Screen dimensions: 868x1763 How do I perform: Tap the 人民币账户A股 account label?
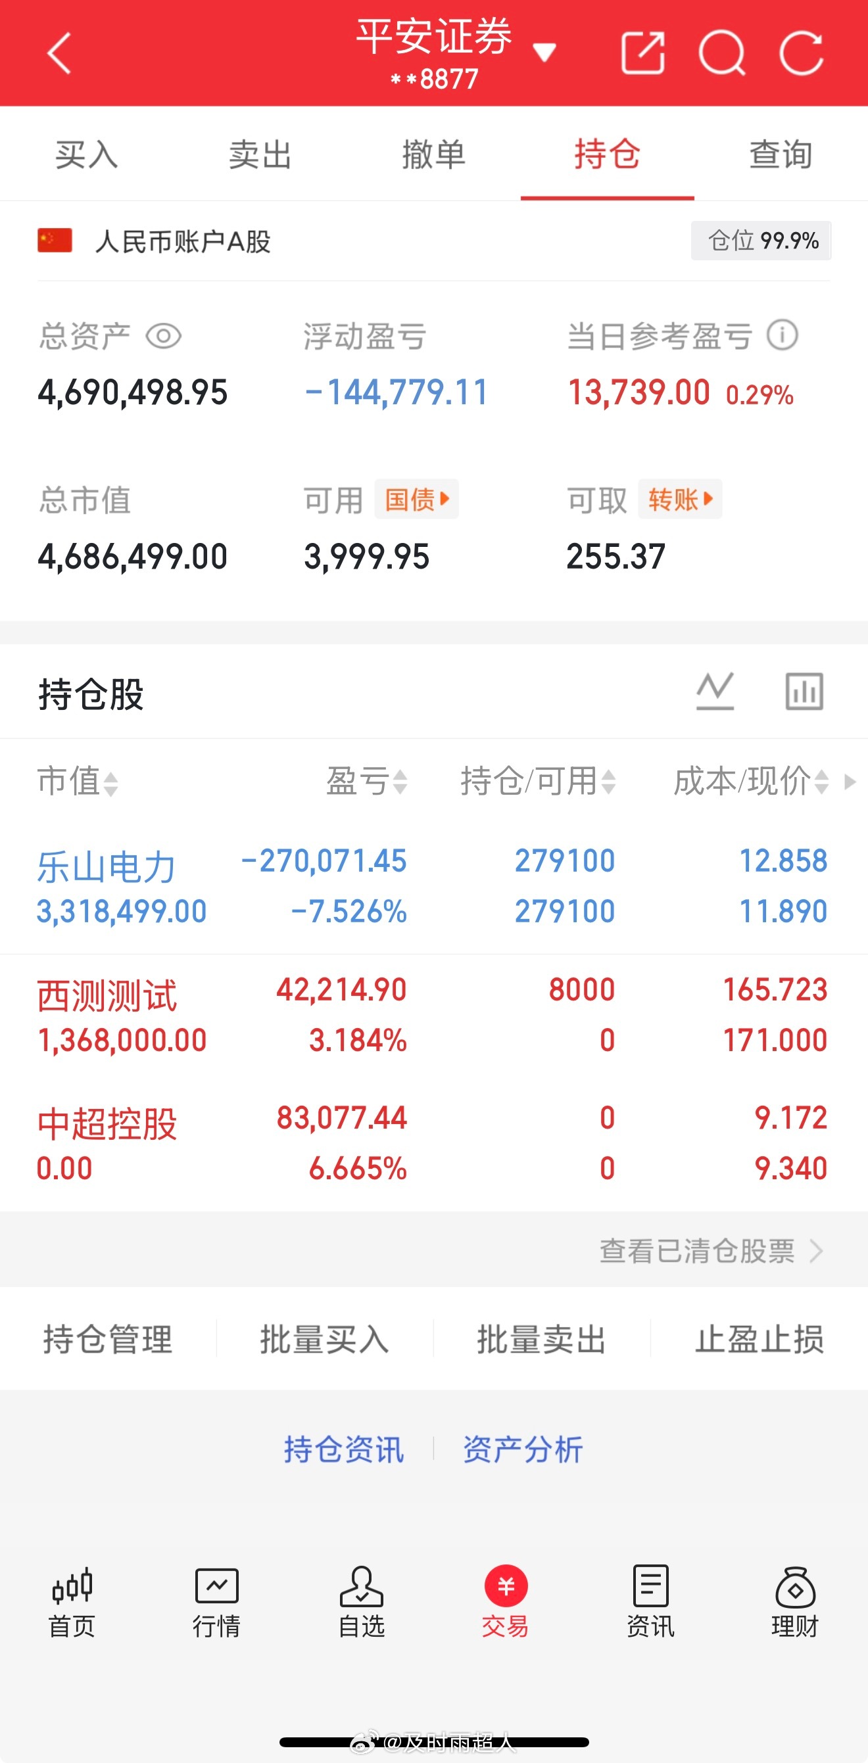tap(183, 241)
